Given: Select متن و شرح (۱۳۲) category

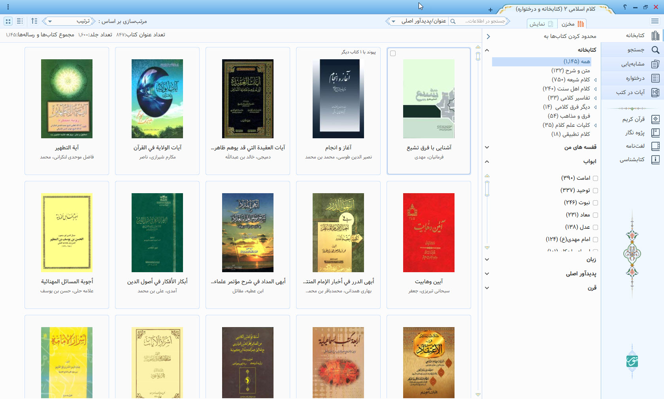Looking at the screenshot, I should pos(571,71).
